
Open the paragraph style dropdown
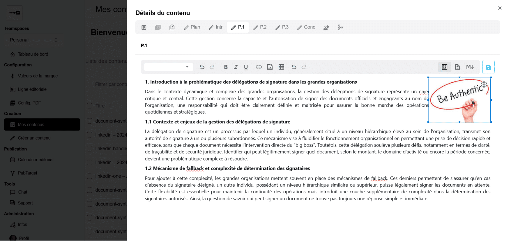pyautogui.click(x=169, y=67)
